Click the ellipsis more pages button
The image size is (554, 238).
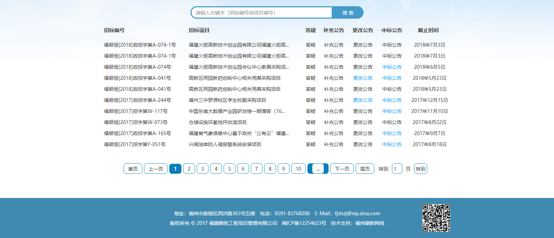point(318,169)
